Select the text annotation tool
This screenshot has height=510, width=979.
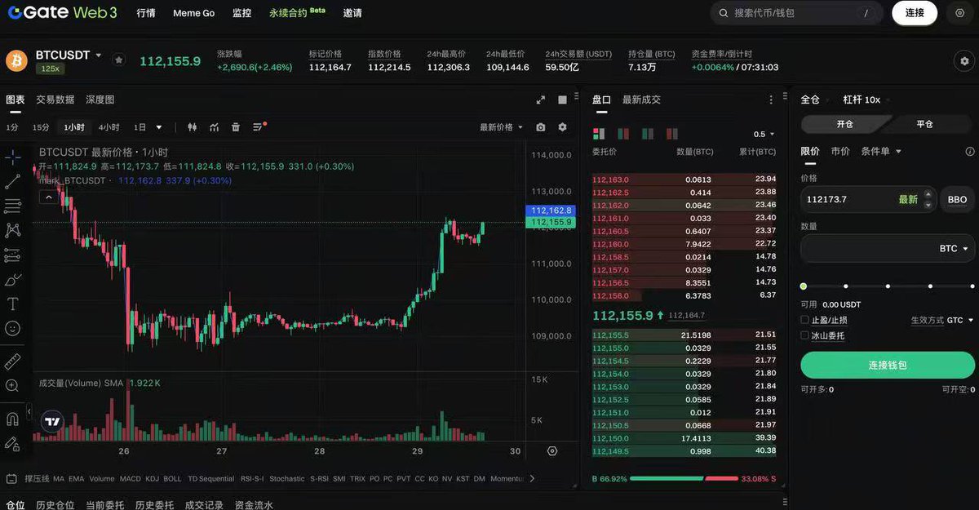(13, 304)
